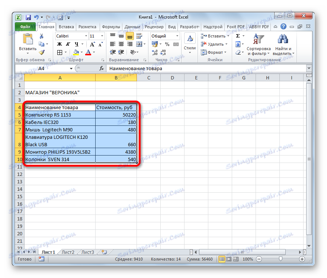Decrease font size with the small A icon

click(101, 44)
